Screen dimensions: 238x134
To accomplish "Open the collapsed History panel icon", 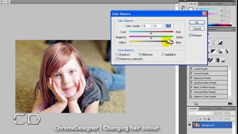I will (x=183, y=7).
